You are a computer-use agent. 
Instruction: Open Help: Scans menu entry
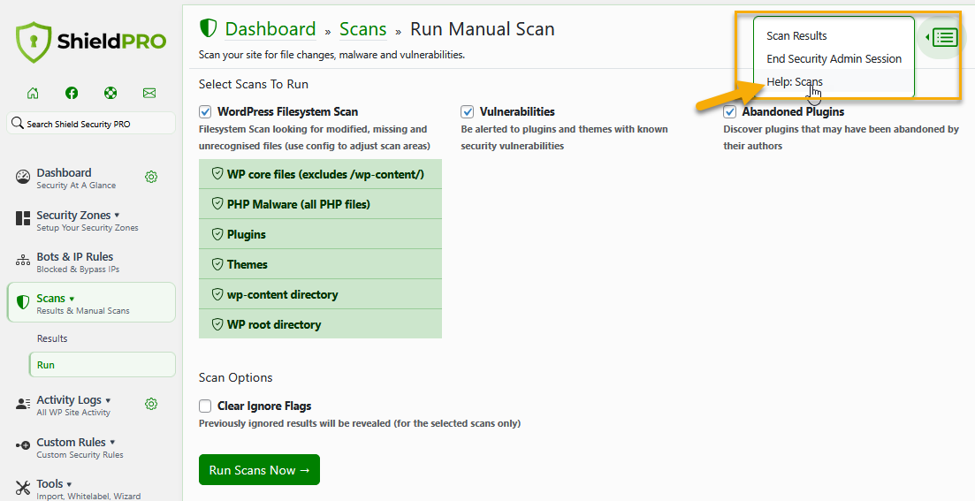click(794, 81)
